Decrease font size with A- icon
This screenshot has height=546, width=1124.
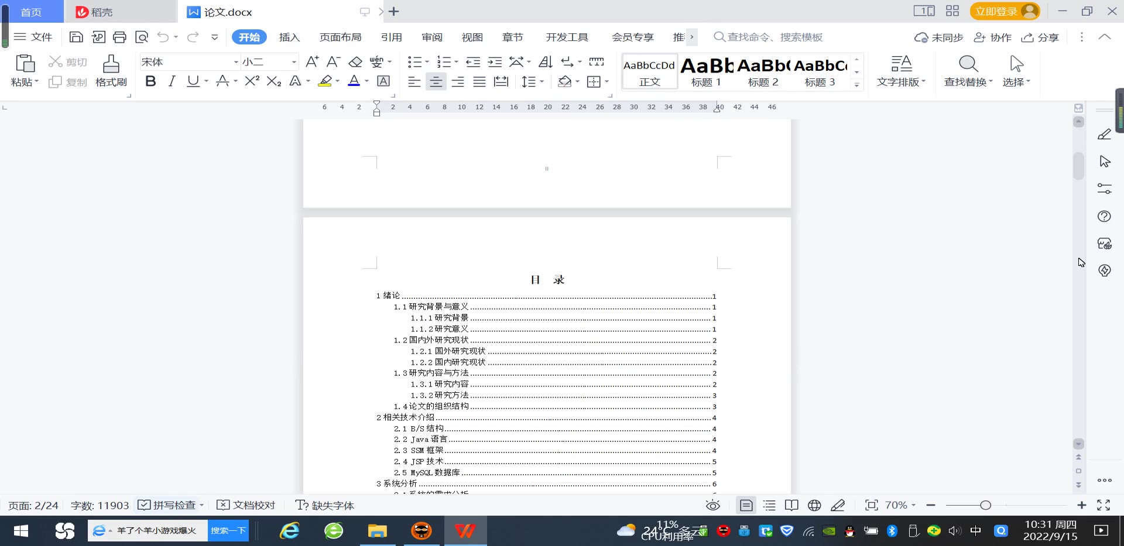click(x=334, y=61)
